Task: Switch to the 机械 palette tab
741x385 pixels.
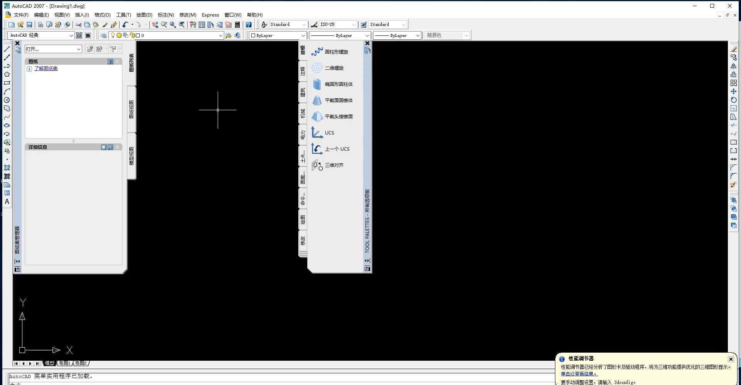Action: (x=303, y=113)
